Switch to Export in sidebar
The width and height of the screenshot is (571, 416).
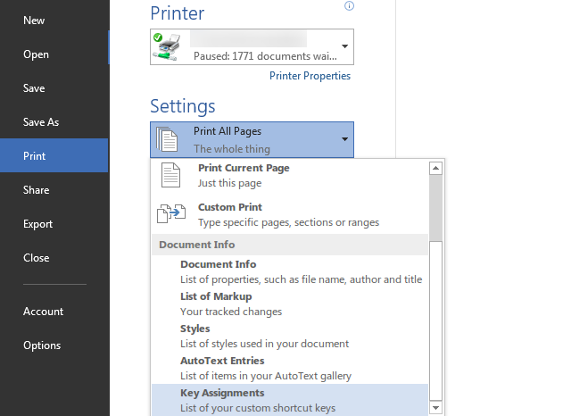coord(37,224)
